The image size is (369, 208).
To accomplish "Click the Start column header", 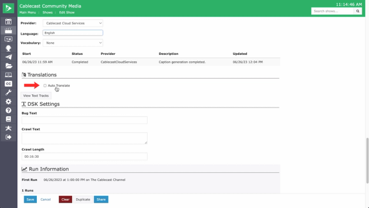I will click(x=27, y=54).
